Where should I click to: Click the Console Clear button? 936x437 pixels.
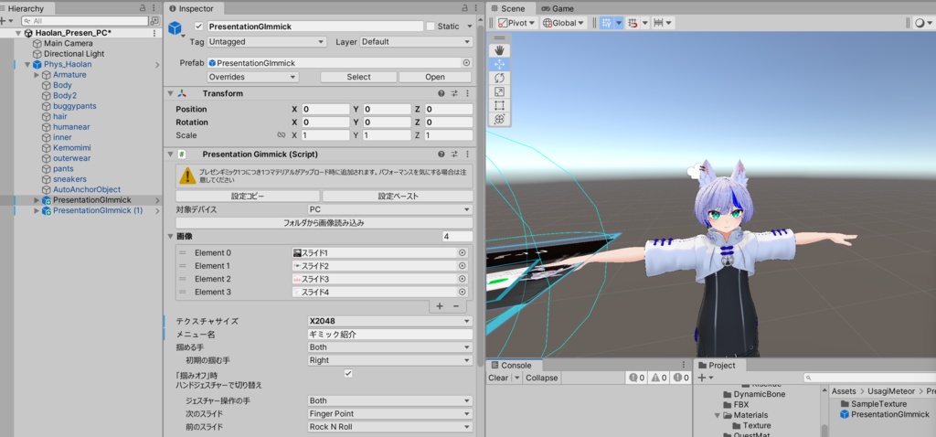pos(498,378)
